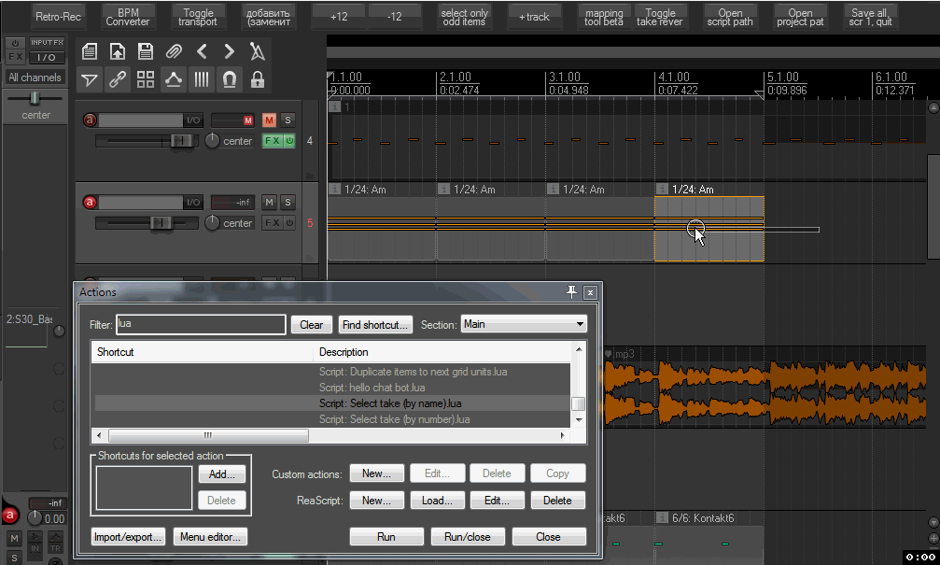This screenshot has width=940, height=565.
Task: Click Custom actions New... button
Action: [x=376, y=473]
